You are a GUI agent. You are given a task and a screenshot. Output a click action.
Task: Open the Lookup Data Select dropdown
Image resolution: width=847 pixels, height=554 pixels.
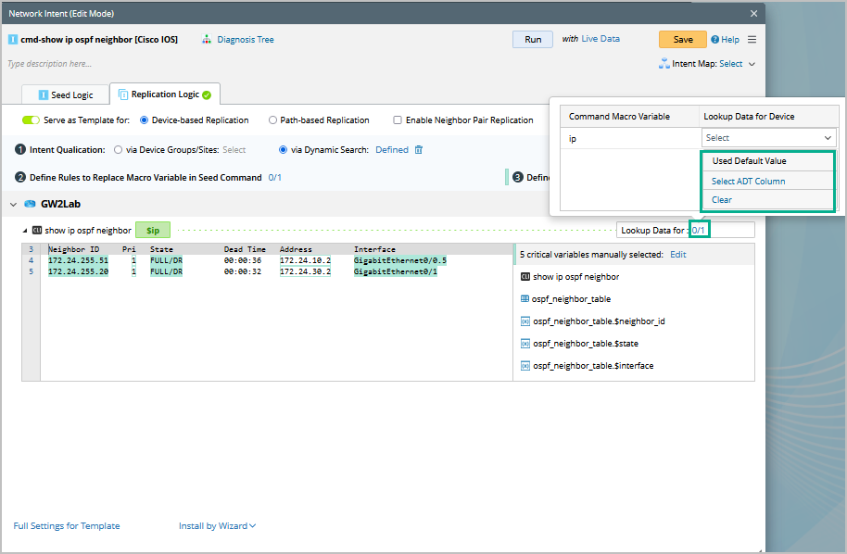point(770,138)
